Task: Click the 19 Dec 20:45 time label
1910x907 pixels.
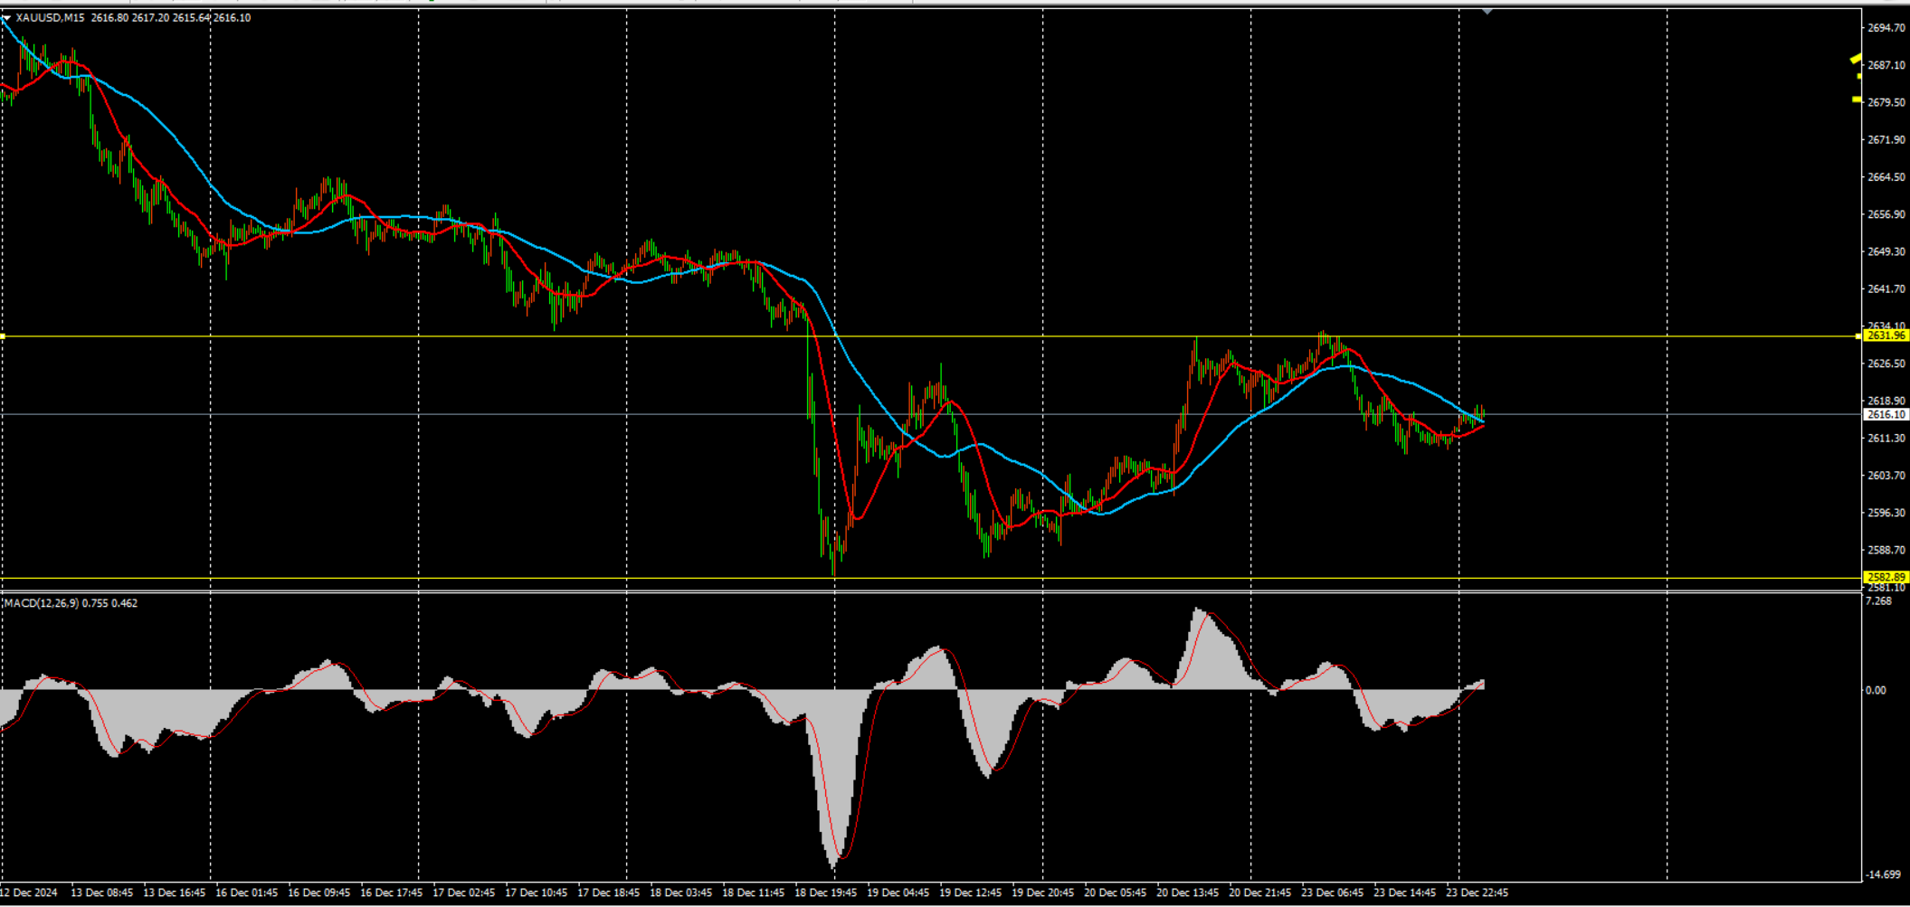Action: [1042, 893]
